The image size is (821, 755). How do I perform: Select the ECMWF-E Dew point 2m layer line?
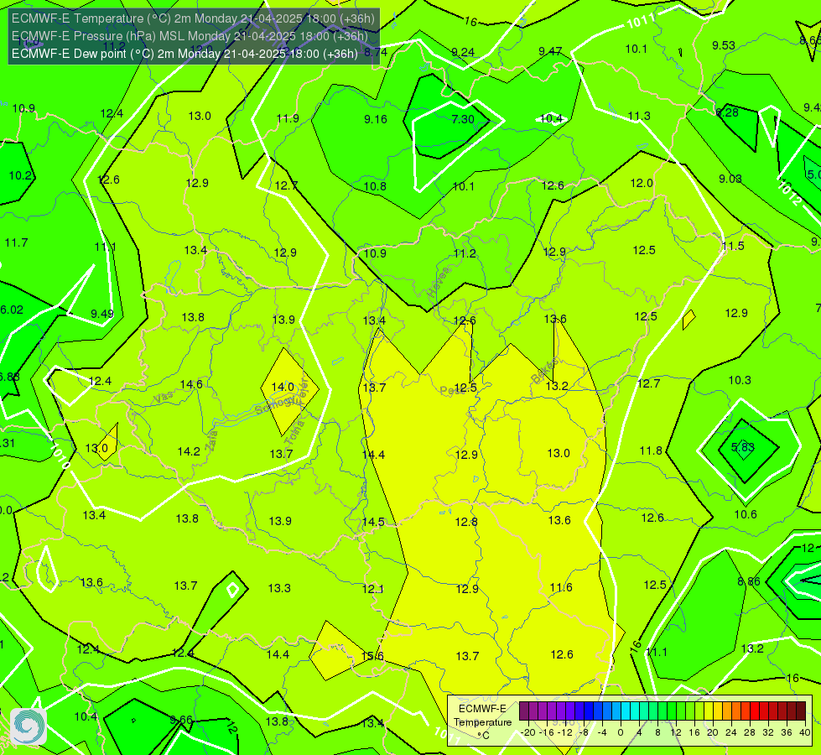pos(184,54)
